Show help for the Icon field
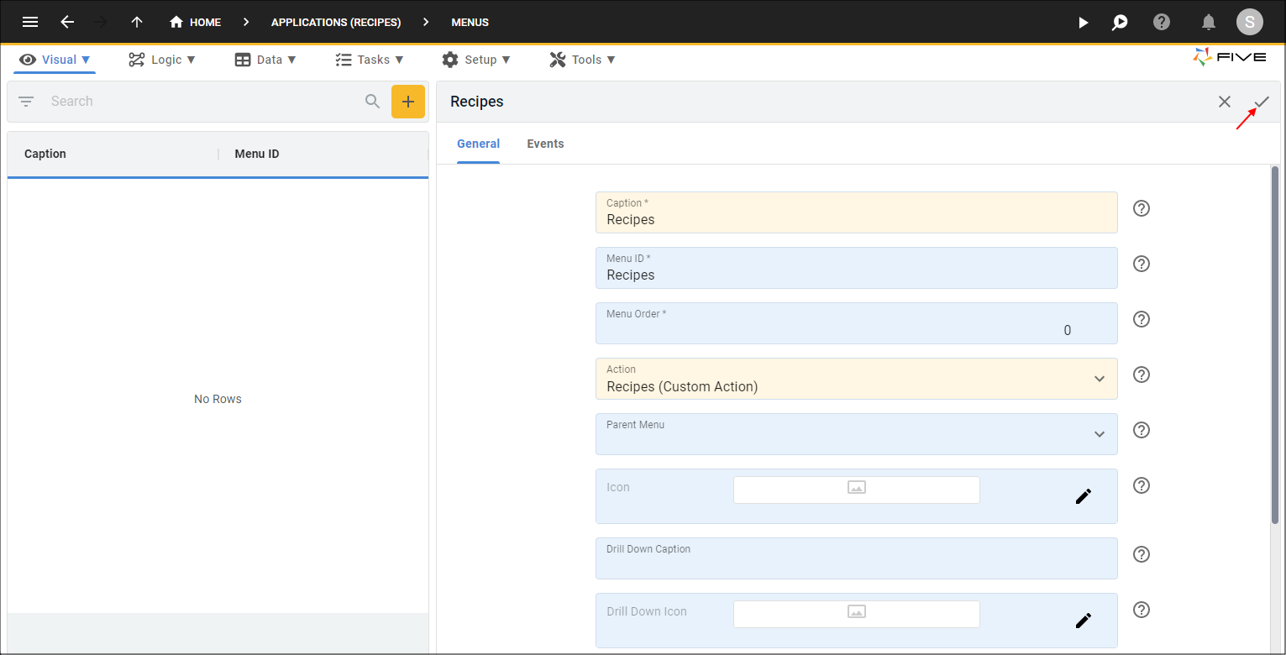The width and height of the screenshot is (1286, 655). (x=1142, y=485)
